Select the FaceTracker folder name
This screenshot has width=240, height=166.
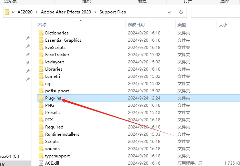(57, 54)
